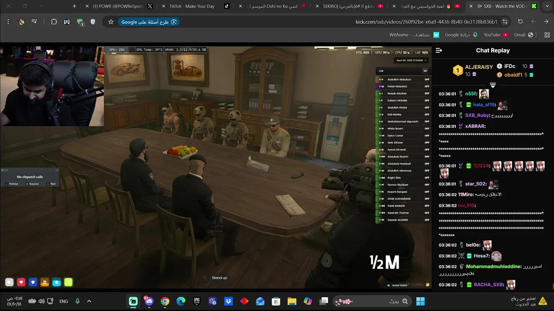Open Chrome three-dot menu
Screen dimensions: 554x311
click(x=8, y=22)
